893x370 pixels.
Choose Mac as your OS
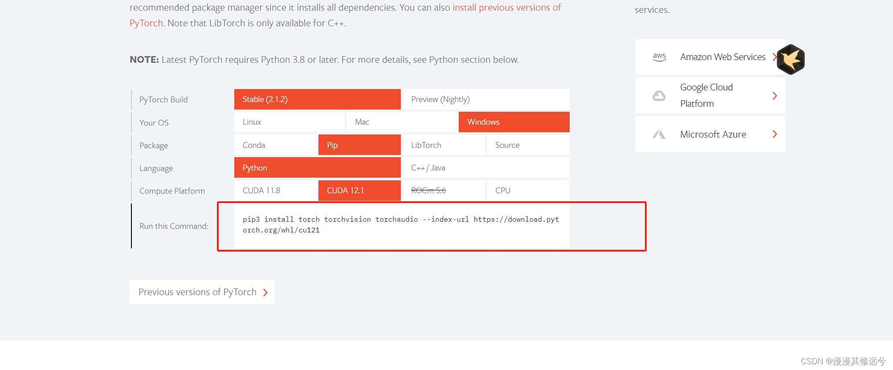[402, 122]
